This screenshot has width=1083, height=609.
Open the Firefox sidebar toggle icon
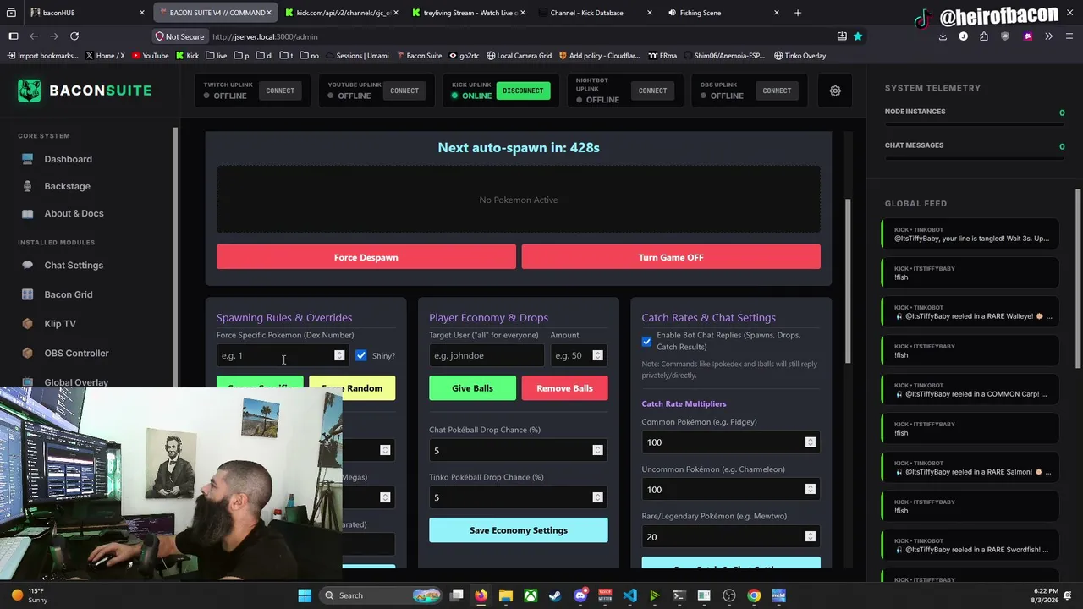14,36
